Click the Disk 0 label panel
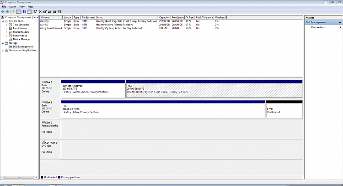The height and width of the screenshot is (186, 343). coord(50,89)
